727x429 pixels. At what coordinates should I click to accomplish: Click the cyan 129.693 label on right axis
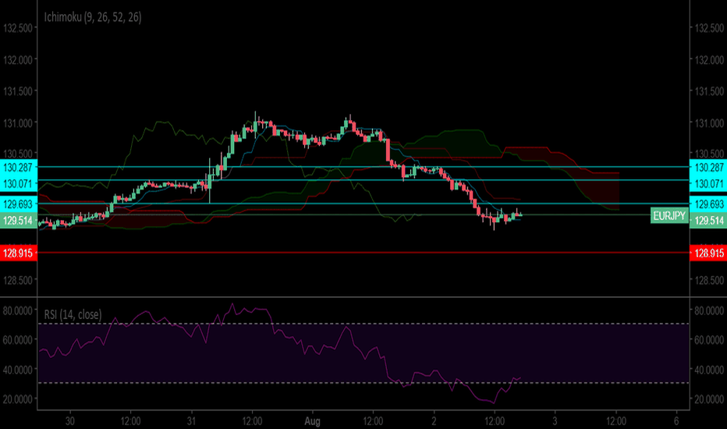pyautogui.click(x=708, y=204)
